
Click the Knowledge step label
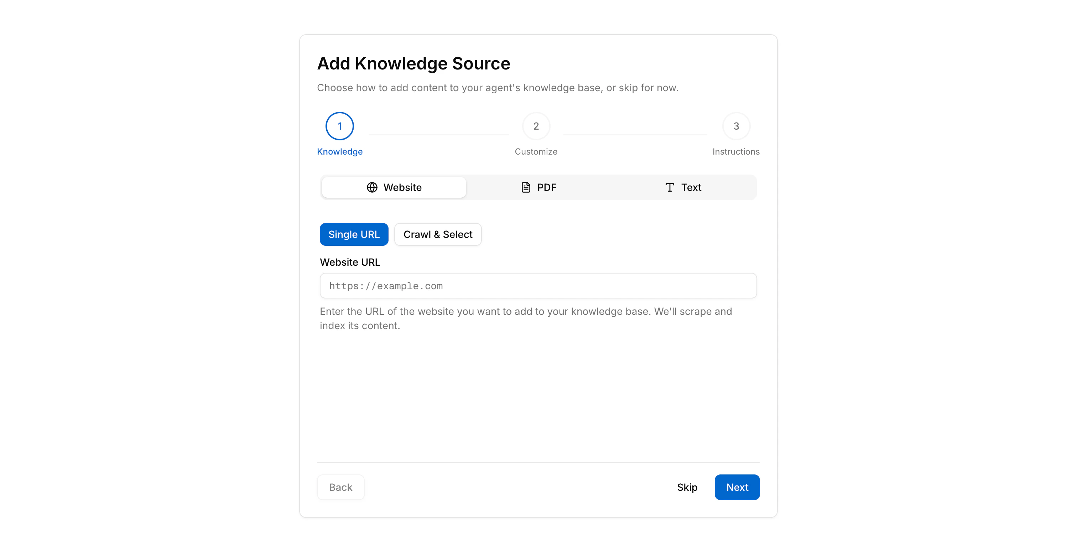339,151
